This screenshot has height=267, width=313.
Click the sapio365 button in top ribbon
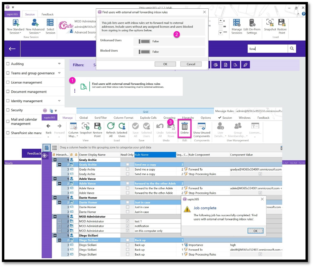(12, 14)
